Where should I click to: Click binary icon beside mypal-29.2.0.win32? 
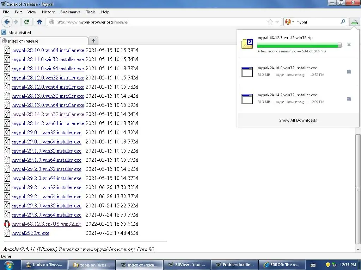coord(7,169)
